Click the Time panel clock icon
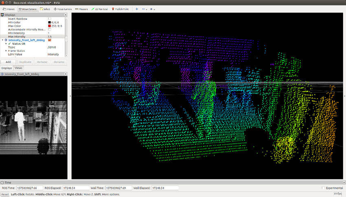Screen dimensions: 346x197 [x=2, y=182]
